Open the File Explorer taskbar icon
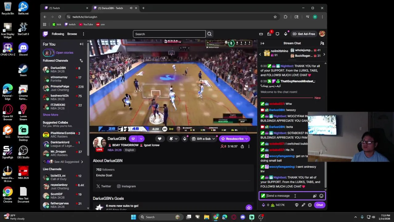Screen dimensions: 394x222 click(207, 217)
